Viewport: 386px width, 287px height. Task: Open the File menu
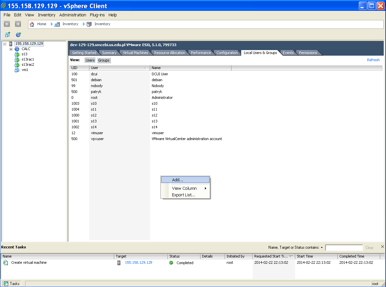(7, 15)
